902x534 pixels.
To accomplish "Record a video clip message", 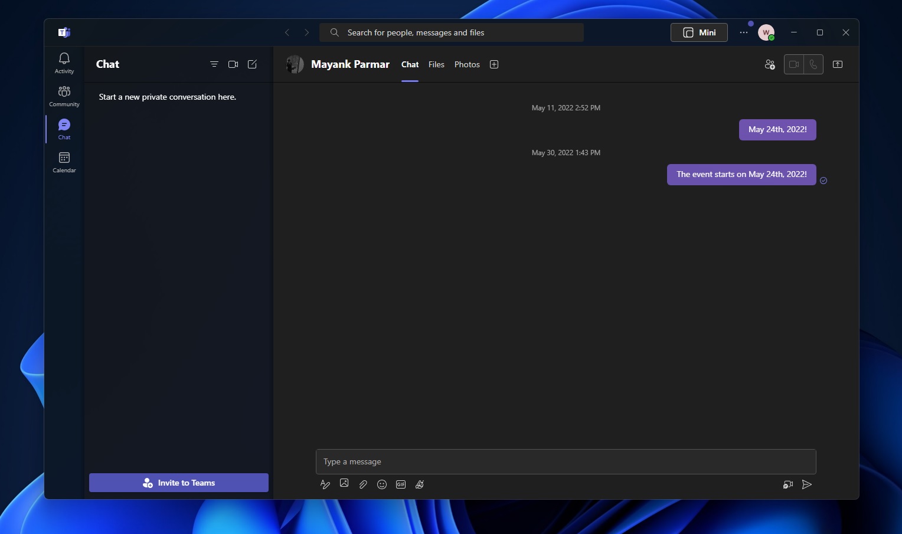I will [x=788, y=484].
